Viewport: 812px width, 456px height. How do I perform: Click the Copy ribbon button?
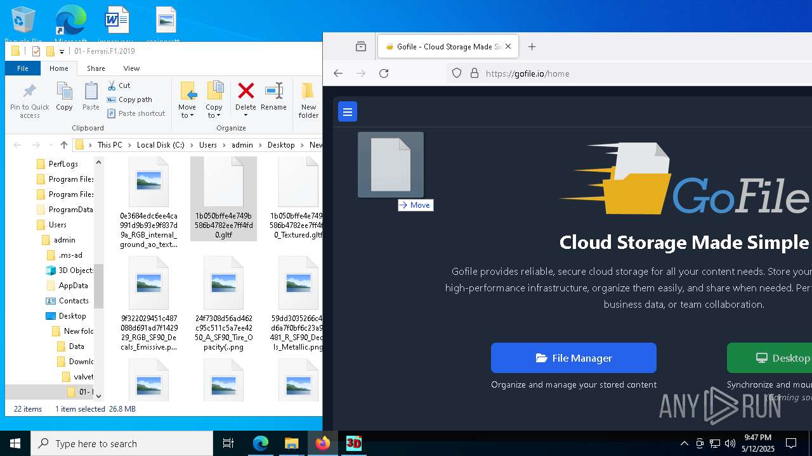pos(64,96)
